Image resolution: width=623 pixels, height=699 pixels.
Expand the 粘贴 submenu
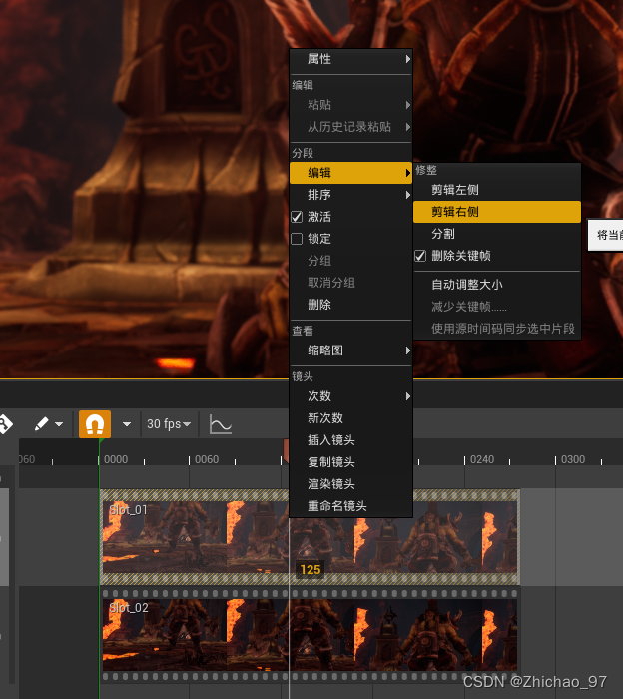pos(350,105)
